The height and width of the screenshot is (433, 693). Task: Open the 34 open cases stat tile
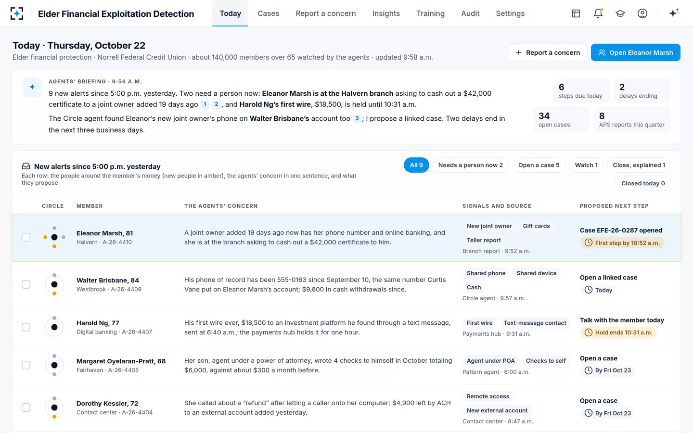click(561, 119)
